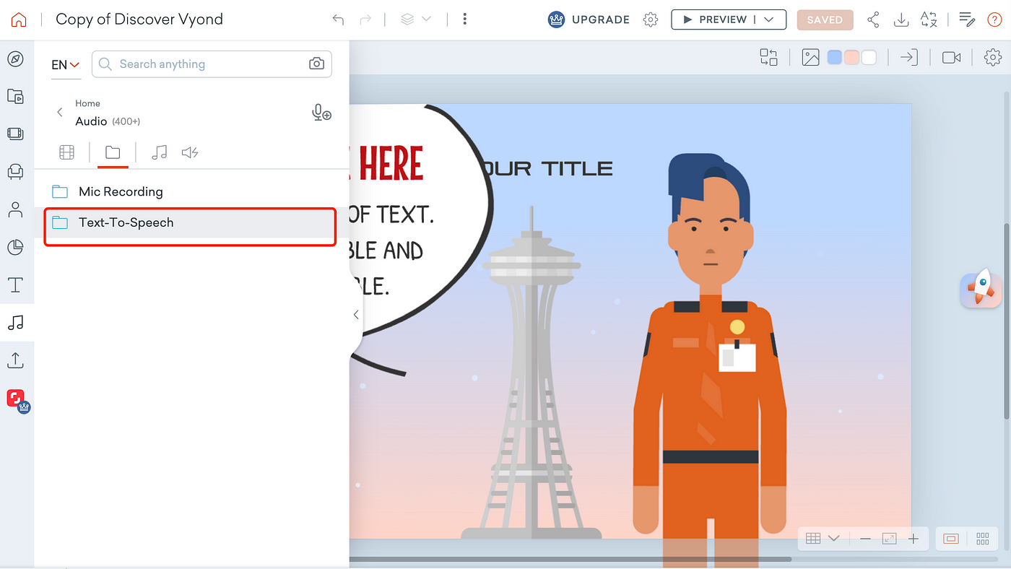Viewport: 1011px width, 569px height.
Task: Open scene settings gear at top right
Action: click(993, 57)
